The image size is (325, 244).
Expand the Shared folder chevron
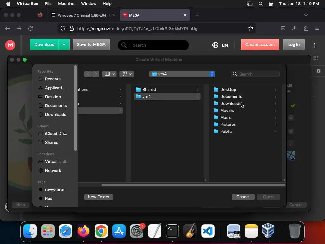click(x=198, y=89)
